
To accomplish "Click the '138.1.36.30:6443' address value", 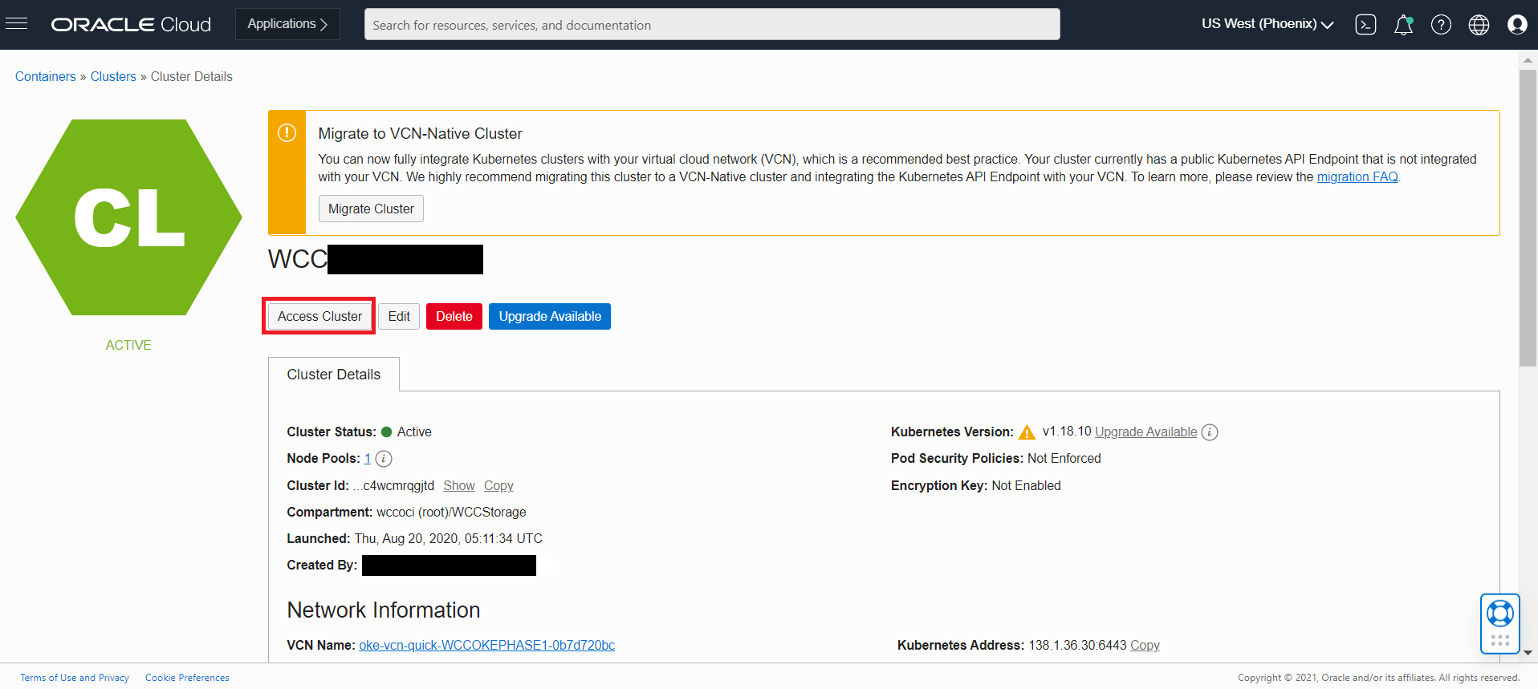I will pos(1077,646).
